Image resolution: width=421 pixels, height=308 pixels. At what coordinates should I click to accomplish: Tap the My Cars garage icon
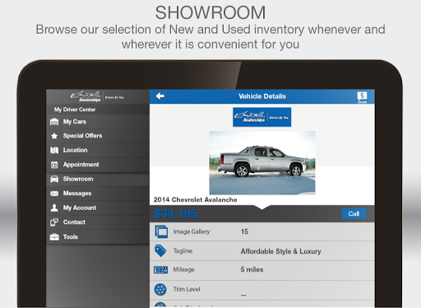point(54,122)
